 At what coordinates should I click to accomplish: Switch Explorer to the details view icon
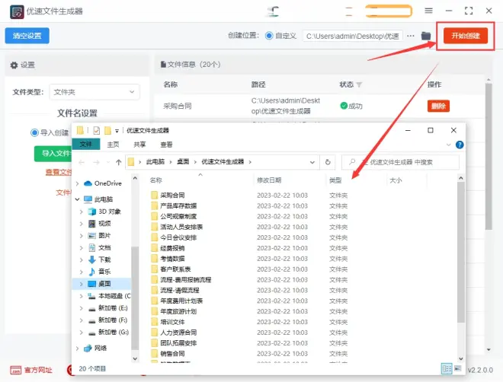[x=447, y=368]
